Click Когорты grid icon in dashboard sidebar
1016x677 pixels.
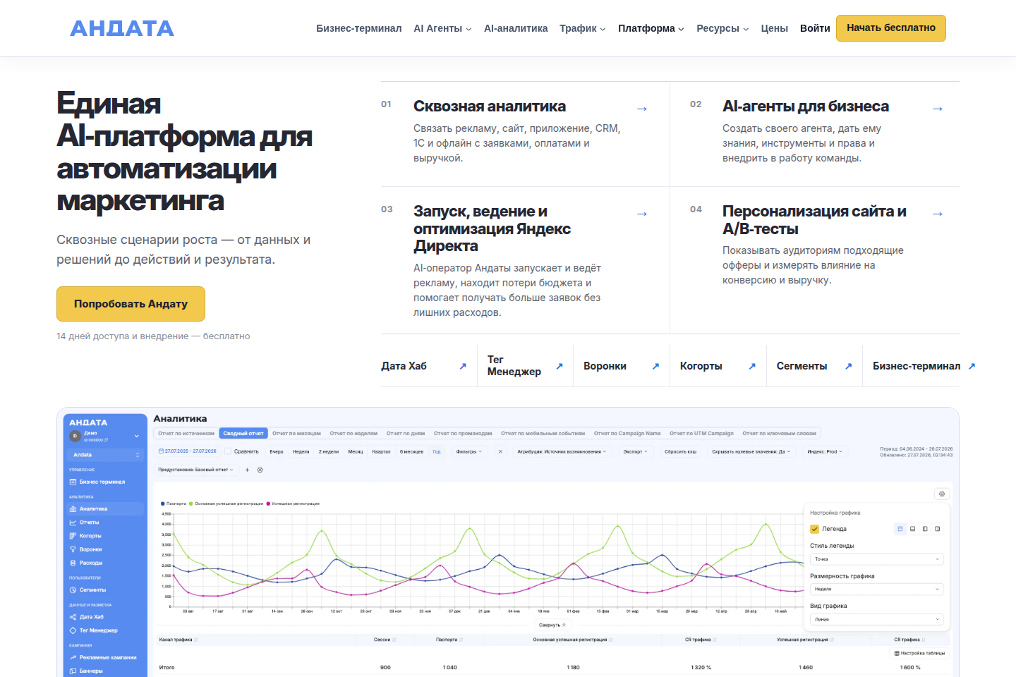click(73, 536)
